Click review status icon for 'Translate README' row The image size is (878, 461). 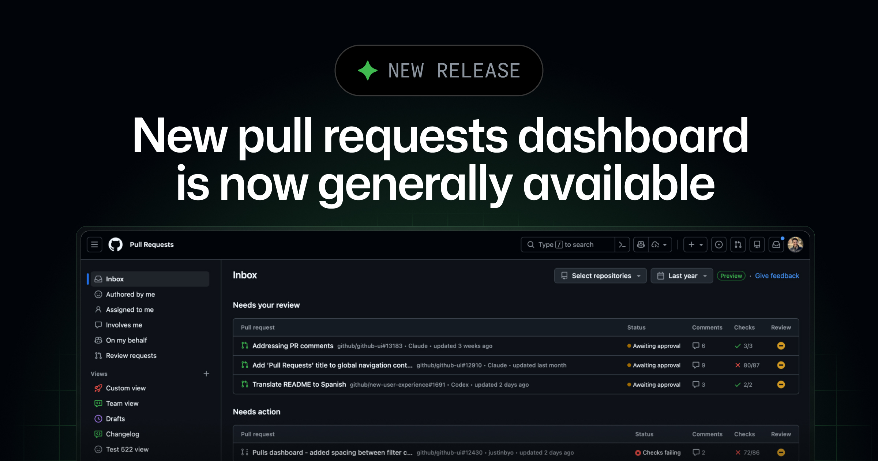781,385
